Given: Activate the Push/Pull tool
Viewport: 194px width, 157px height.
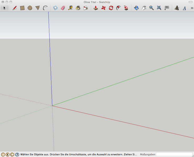Looking at the screenshot, I should [96, 8].
